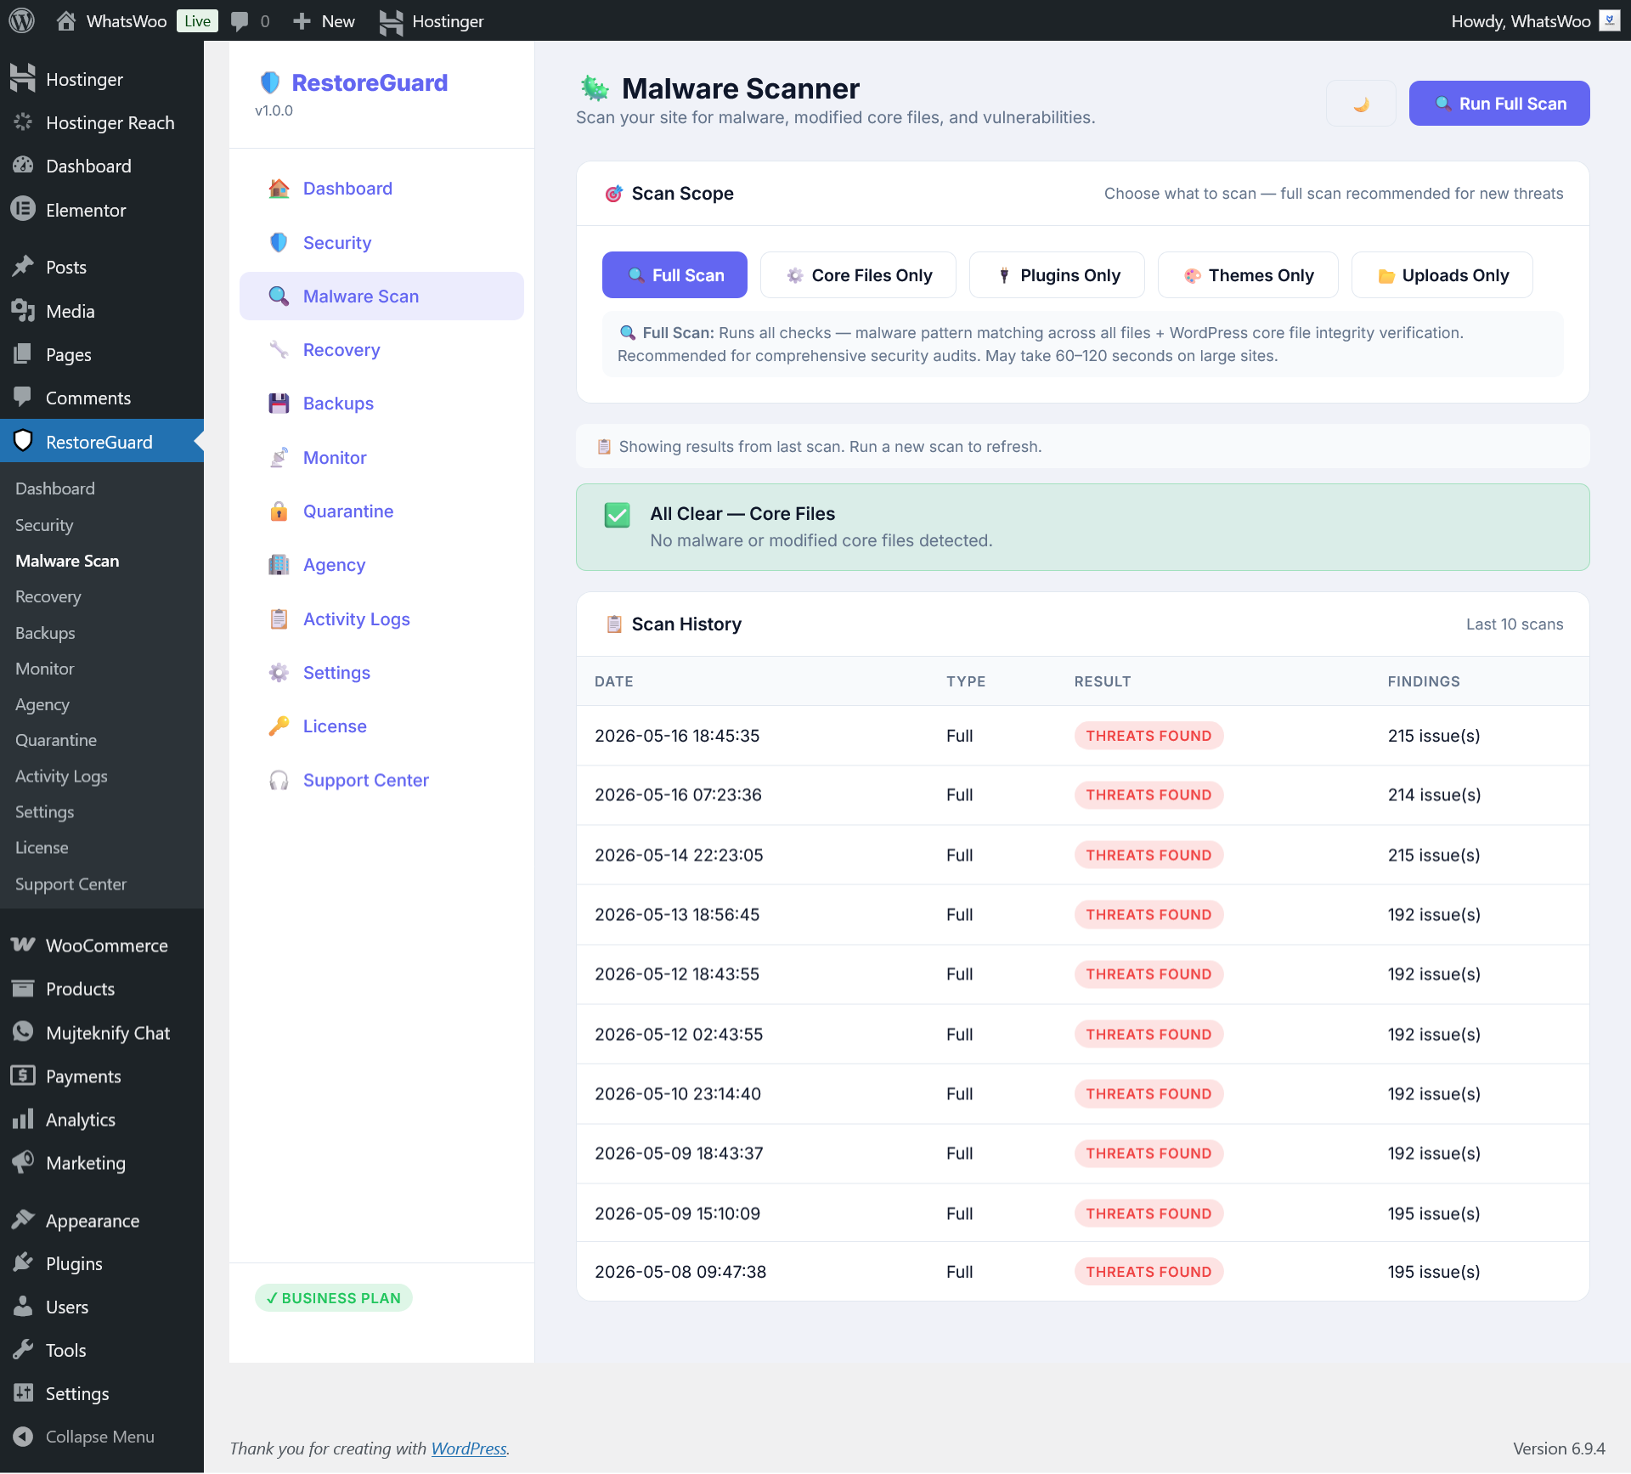Click the All Clear green checkmark icon

pos(618,515)
